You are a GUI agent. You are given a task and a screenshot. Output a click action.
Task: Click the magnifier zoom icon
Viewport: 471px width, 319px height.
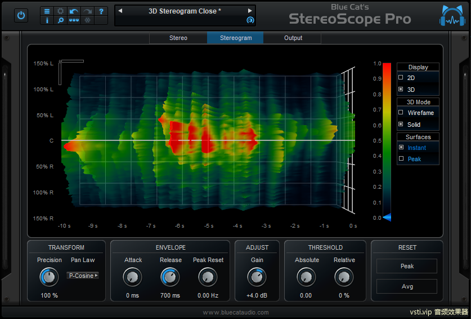(x=60, y=20)
